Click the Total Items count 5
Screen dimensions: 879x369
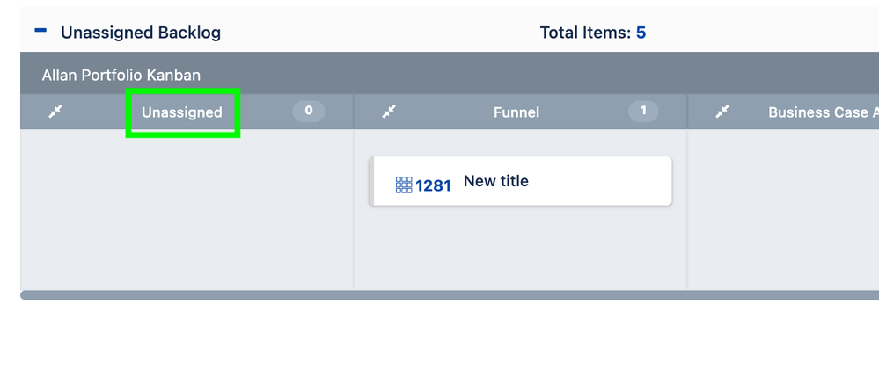(641, 33)
